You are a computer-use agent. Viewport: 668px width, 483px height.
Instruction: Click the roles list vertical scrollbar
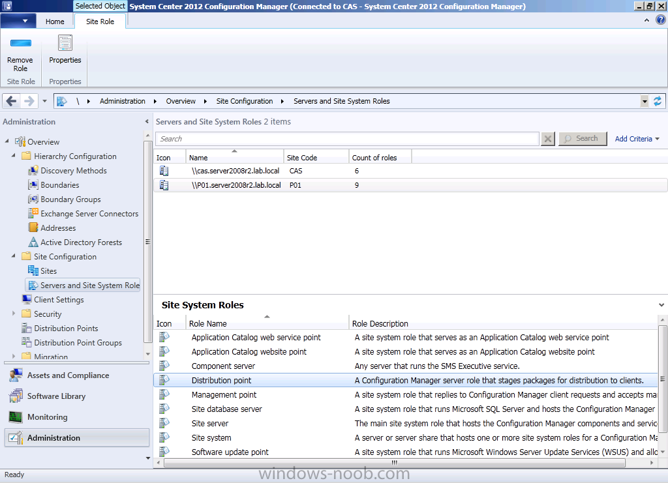pyautogui.click(x=663, y=379)
